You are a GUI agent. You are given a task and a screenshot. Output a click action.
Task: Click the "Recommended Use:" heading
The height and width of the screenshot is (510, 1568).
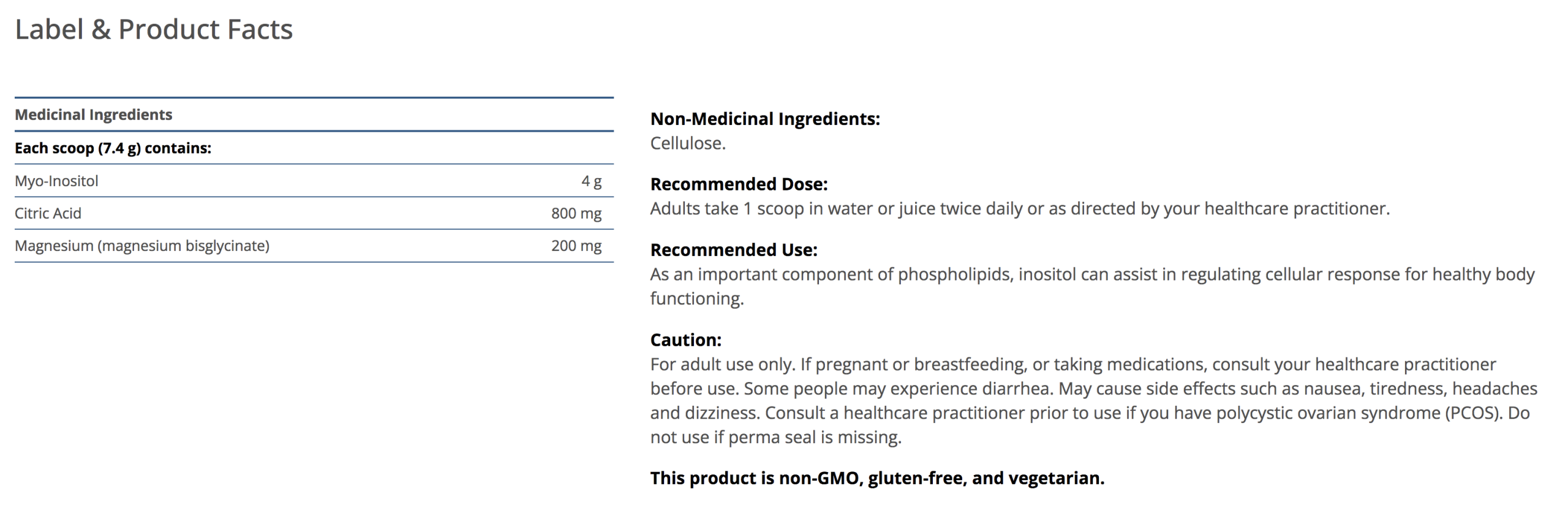pyautogui.click(x=733, y=250)
